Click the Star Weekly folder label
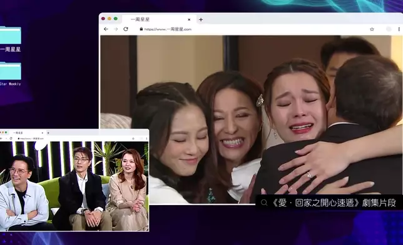This screenshot has height=245, width=403. click(10, 84)
